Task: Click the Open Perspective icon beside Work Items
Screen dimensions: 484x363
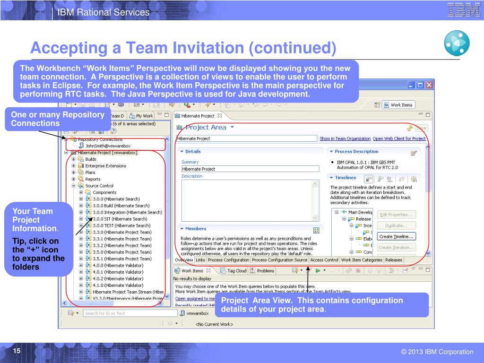Action: pos(377,105)
